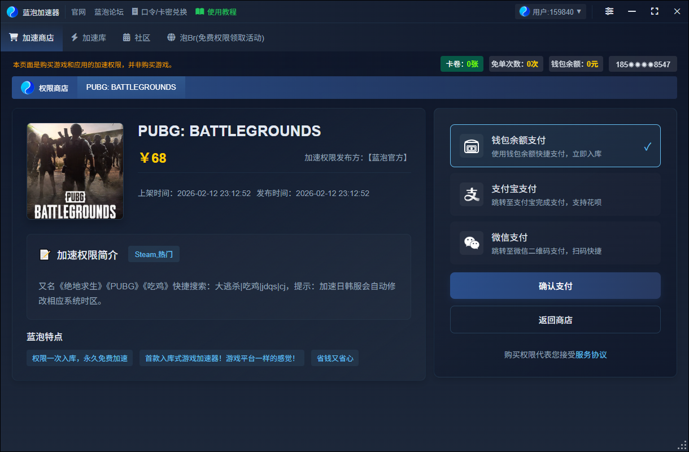Open the 蓝泡论坛 link in title bar
This screenshot has height=452, width=689.
pyautogui.click(x=109, y=12)
